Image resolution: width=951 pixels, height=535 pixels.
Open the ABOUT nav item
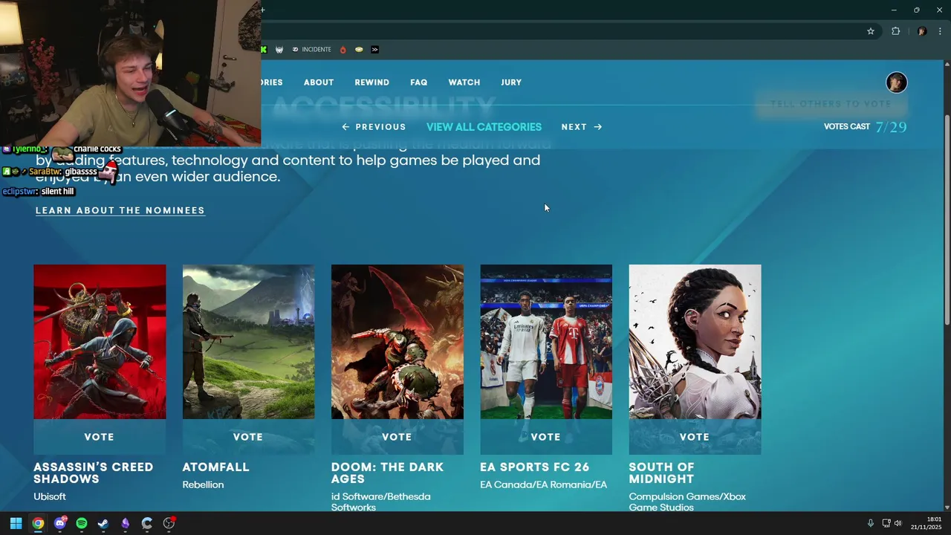pos(319,82)
